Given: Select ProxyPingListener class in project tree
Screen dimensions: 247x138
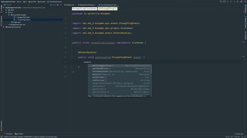Looking at the screenshot, I should [x=24, y=20].
